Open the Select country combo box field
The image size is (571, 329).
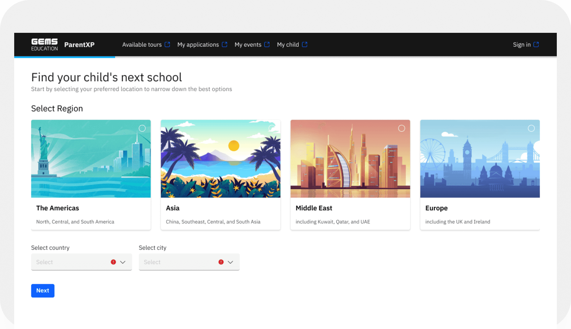[67, 262]
